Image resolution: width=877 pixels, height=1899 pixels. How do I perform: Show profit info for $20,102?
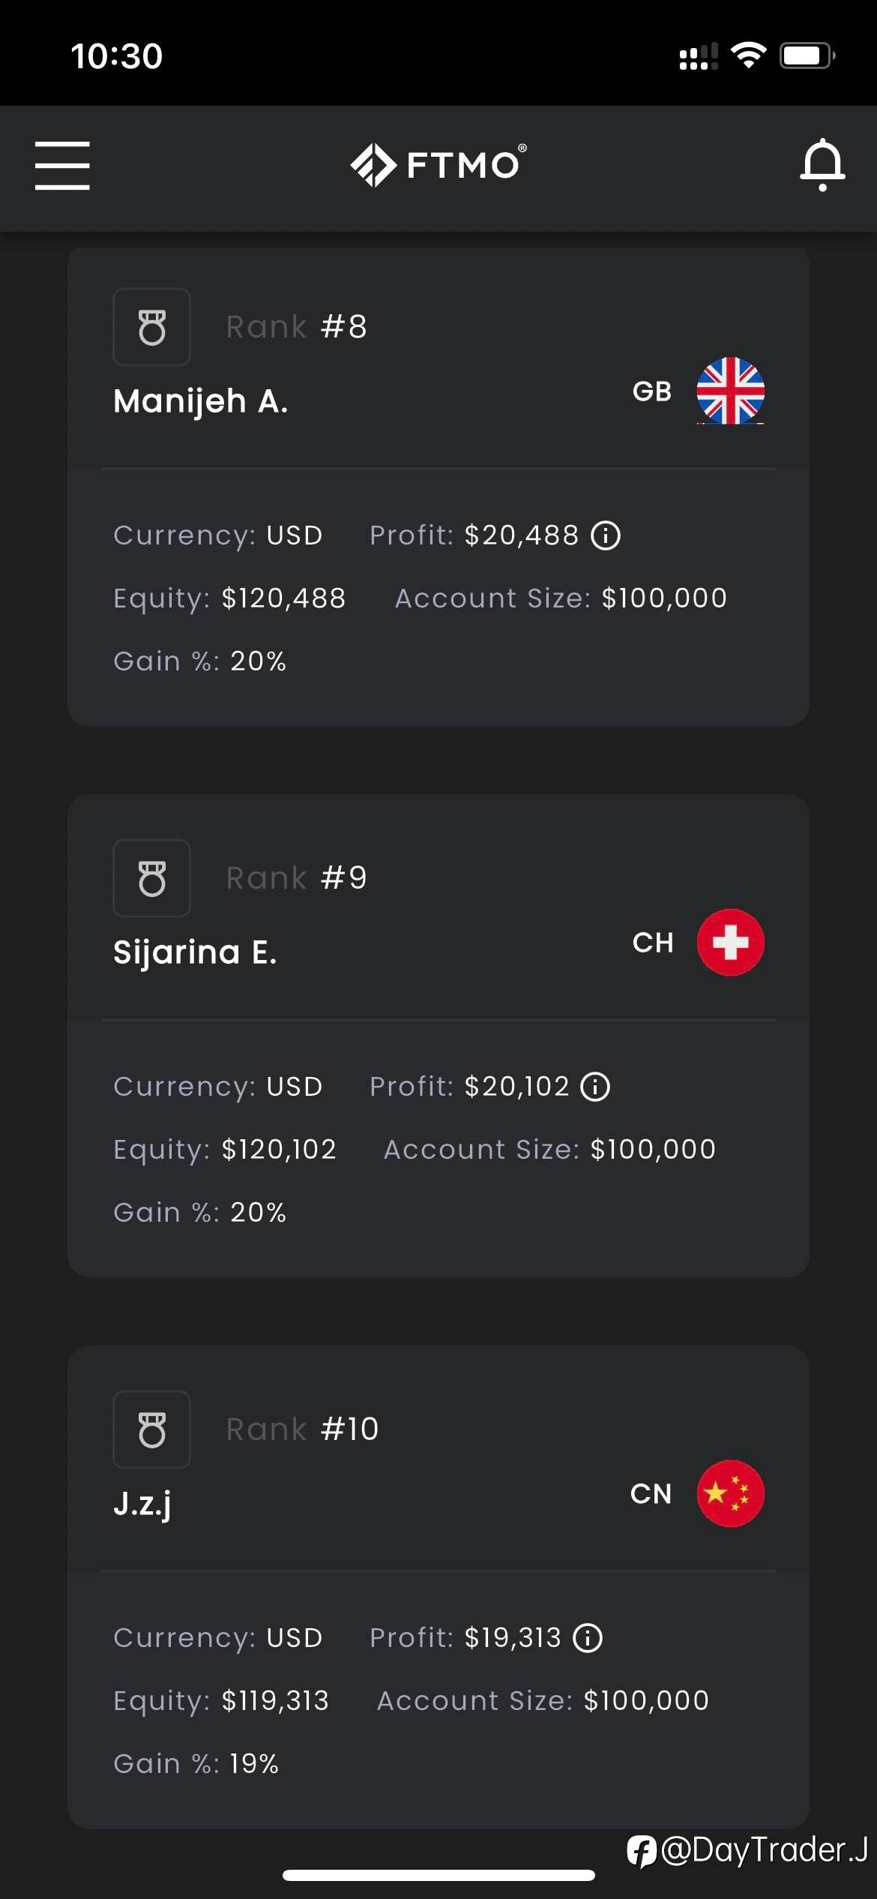click(x=596, y=1087)
